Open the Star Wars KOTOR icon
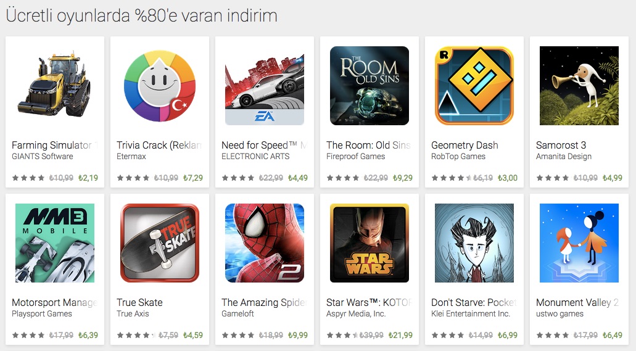Viewport: 636px width, 351px height. (x=370, y=243)
